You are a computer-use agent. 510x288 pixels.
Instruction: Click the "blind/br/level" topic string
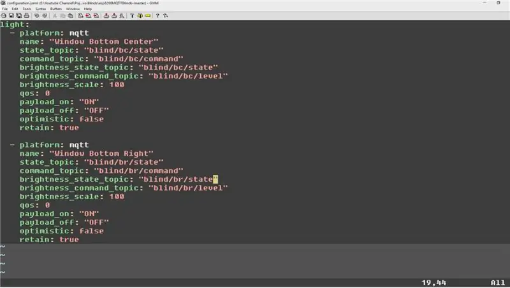click(x=188, y=188)
